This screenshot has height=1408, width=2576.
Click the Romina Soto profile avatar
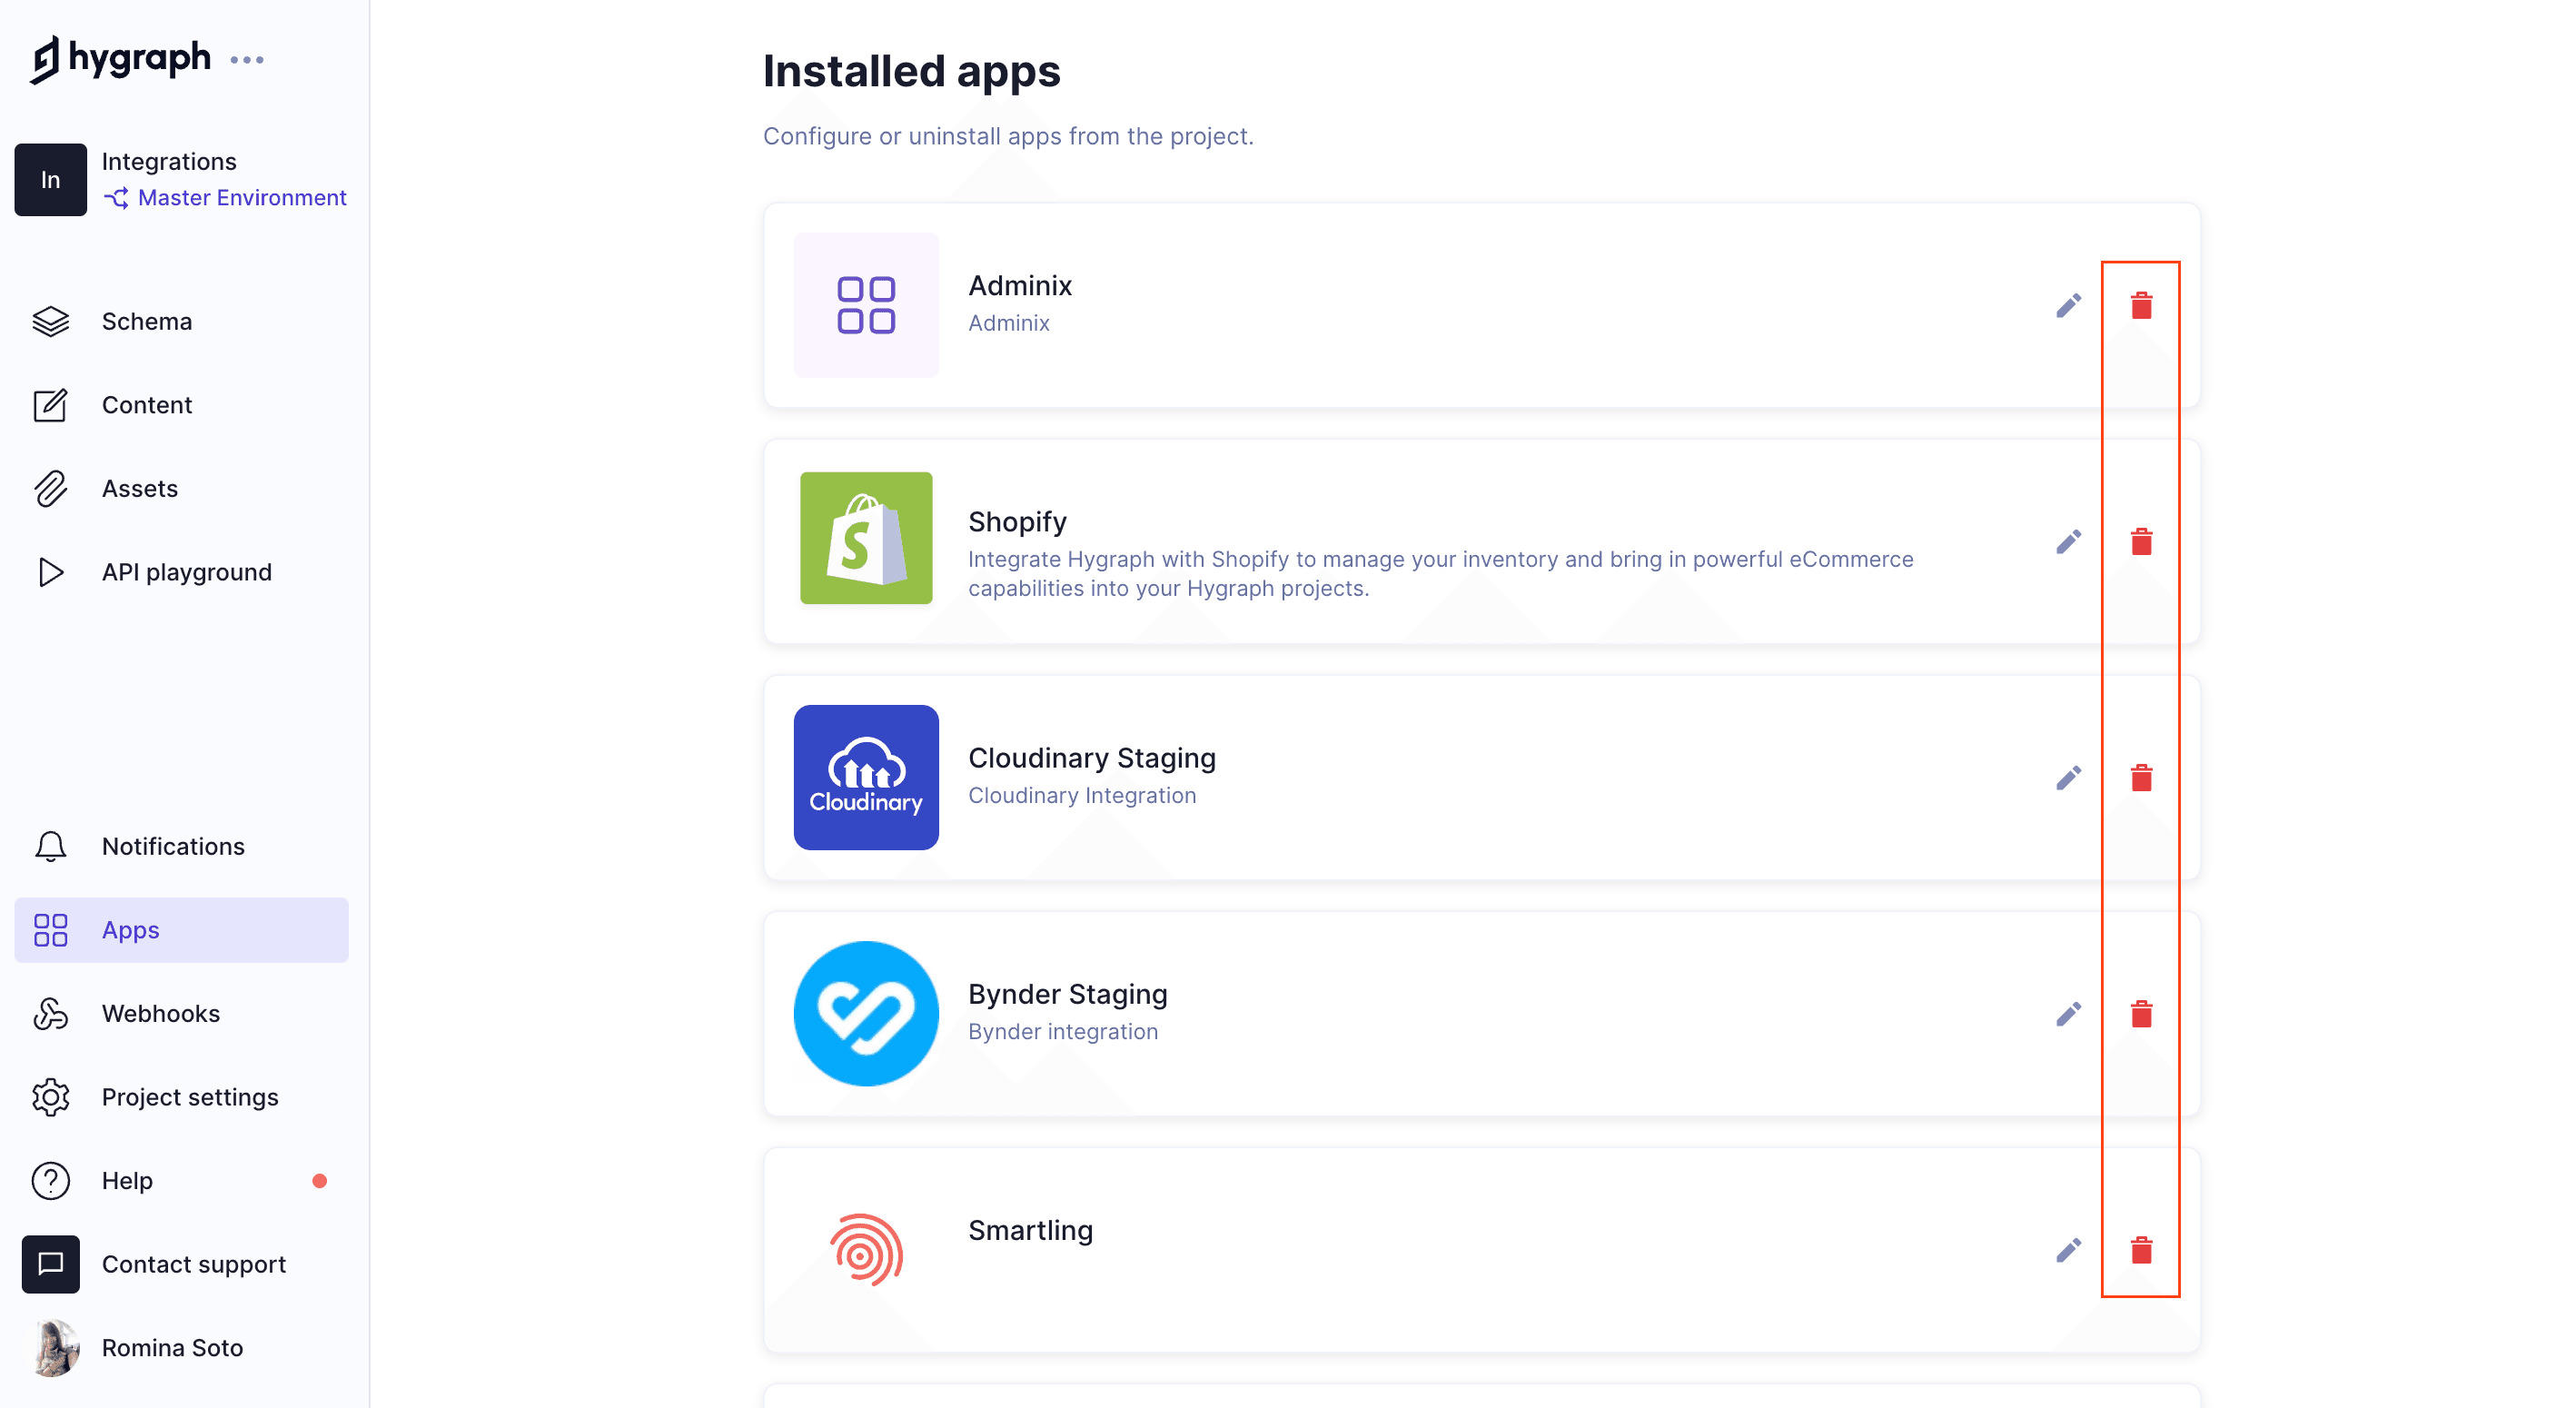pyautogui.click(x=51, y=1348)
